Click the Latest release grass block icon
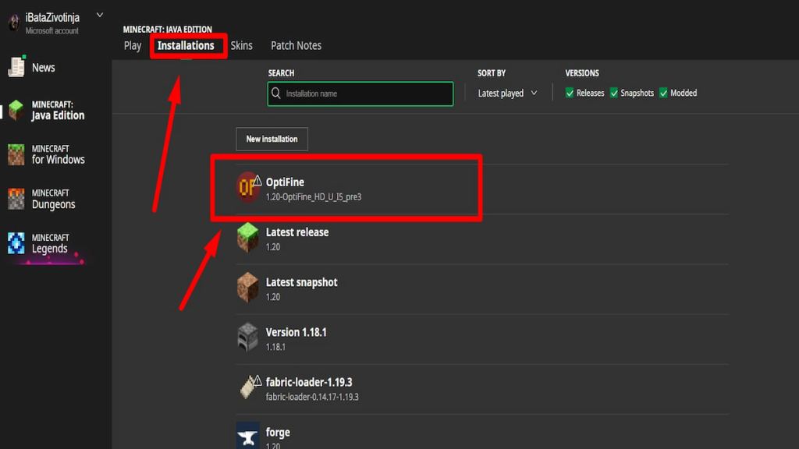Image resolution: width=799 pixels, height=449 pixels. click(x=247, y=237)
